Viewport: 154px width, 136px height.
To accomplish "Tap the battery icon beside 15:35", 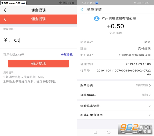I will (x=65, y=3).
